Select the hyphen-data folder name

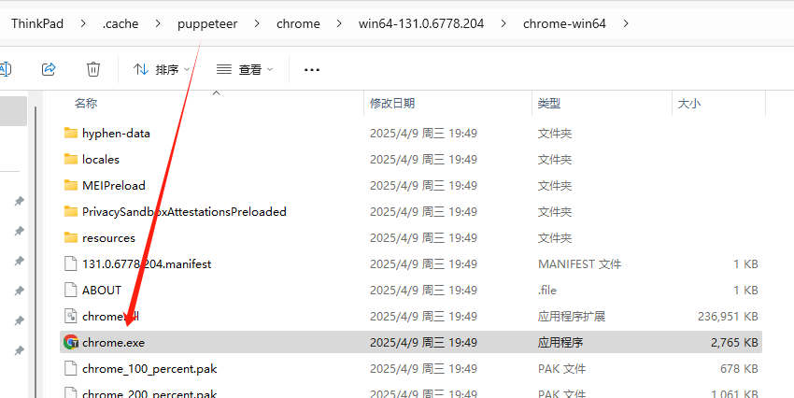click(116, 134)
